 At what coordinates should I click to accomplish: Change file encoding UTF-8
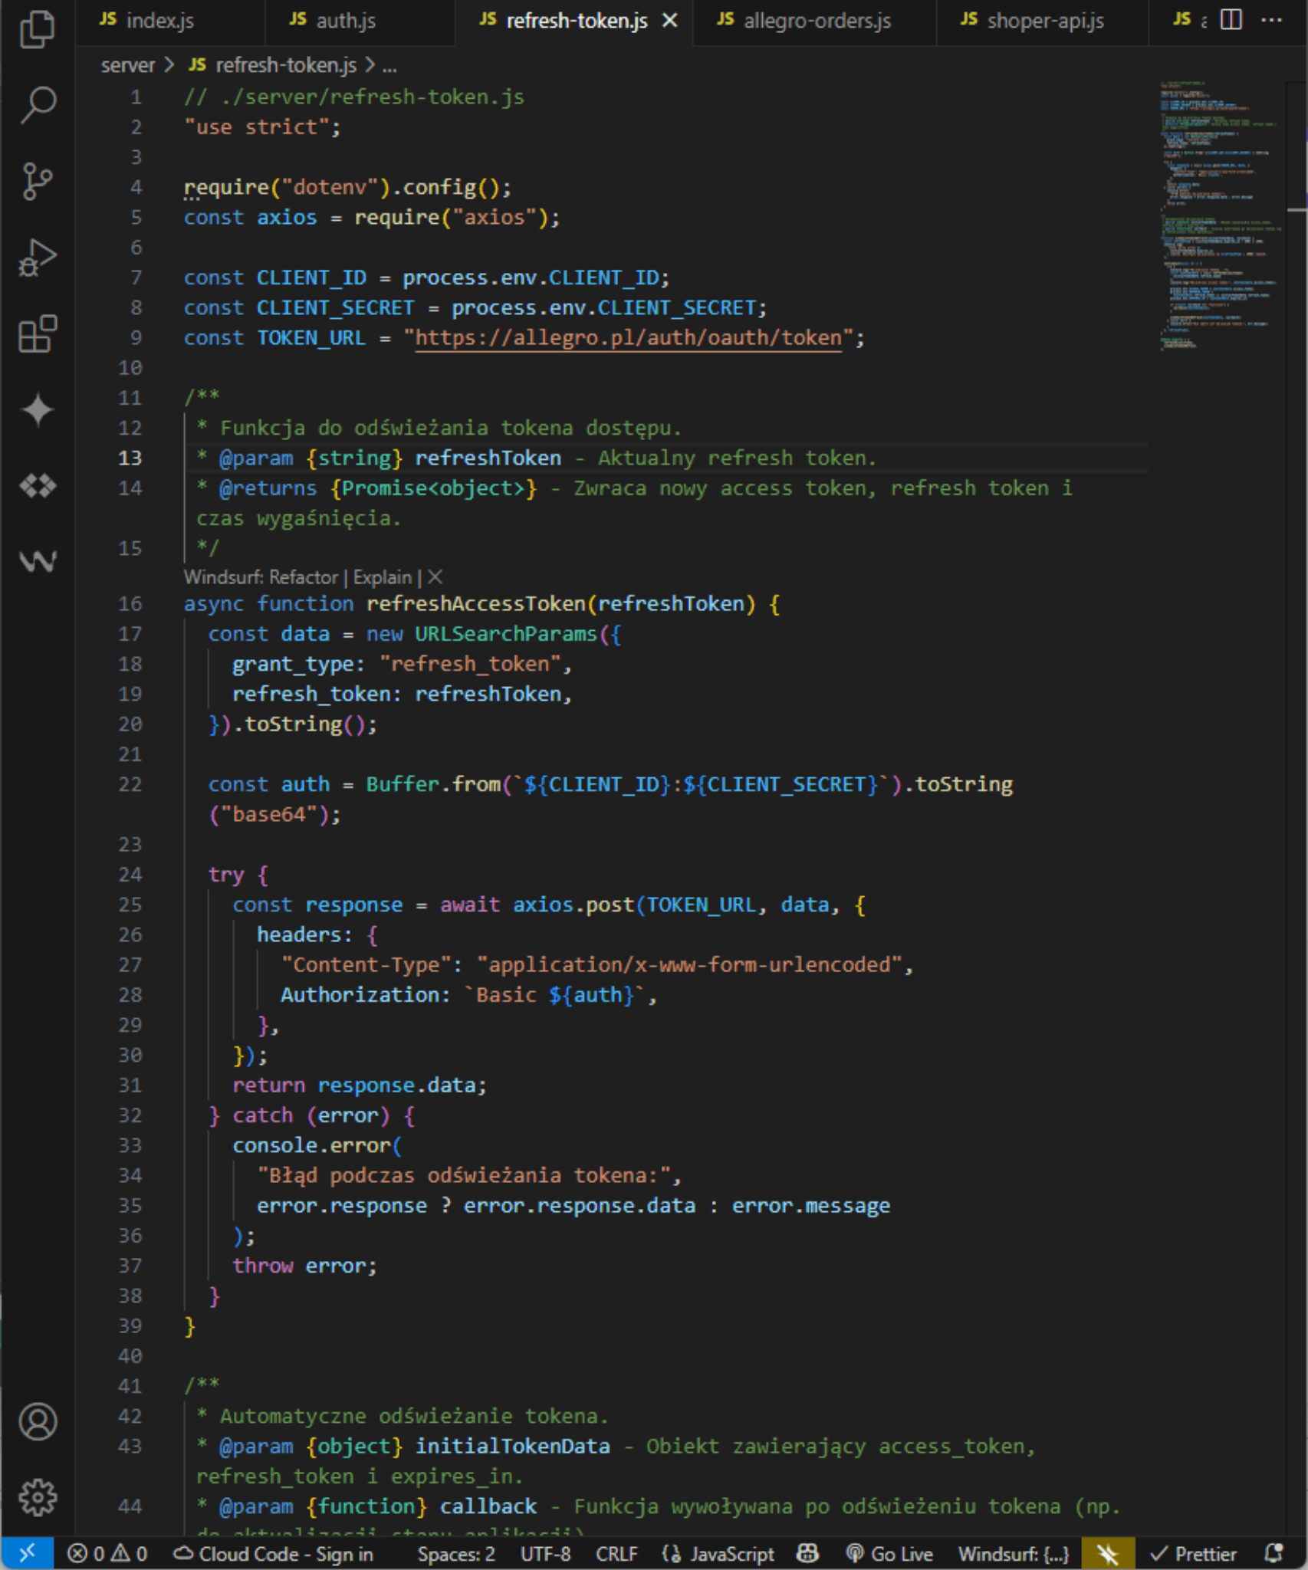(545, 1554)
